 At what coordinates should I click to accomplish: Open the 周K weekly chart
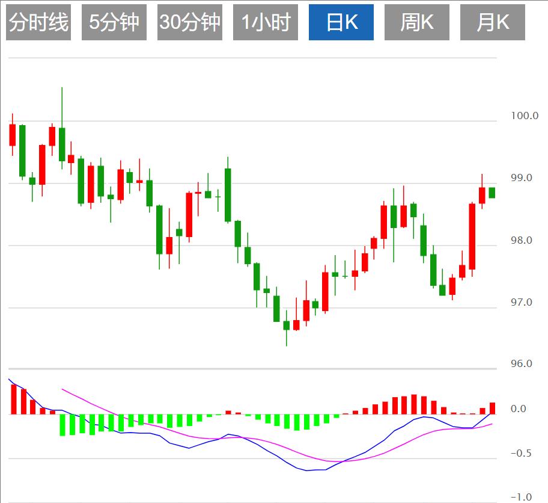click(x=416, y=22)
